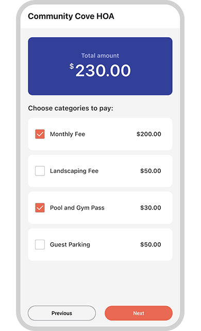Check the Landscaping Fee checkbox
Image resolution: width=201 pixels, height=331 pixels.
[x=40, y=171]
